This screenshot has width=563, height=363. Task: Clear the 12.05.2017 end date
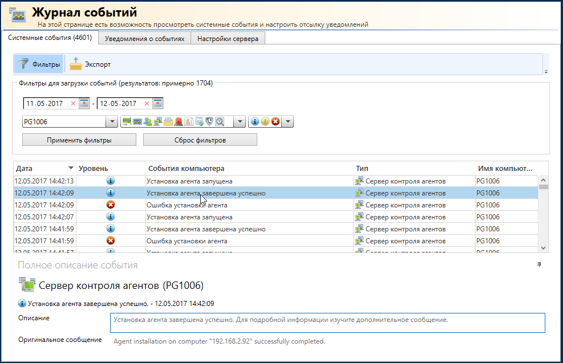(147, 103)
